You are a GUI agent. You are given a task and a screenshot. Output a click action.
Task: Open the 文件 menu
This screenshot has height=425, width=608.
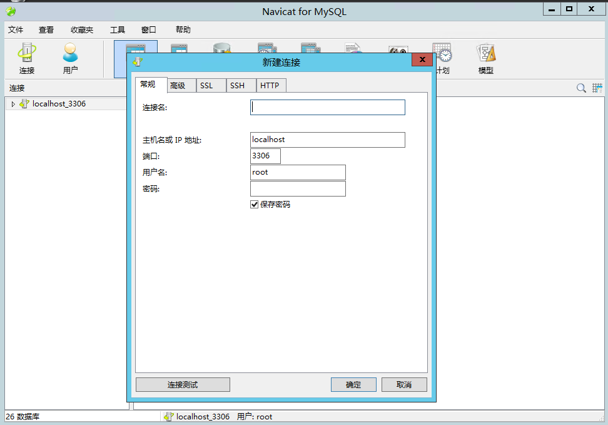tap(16, 30)
